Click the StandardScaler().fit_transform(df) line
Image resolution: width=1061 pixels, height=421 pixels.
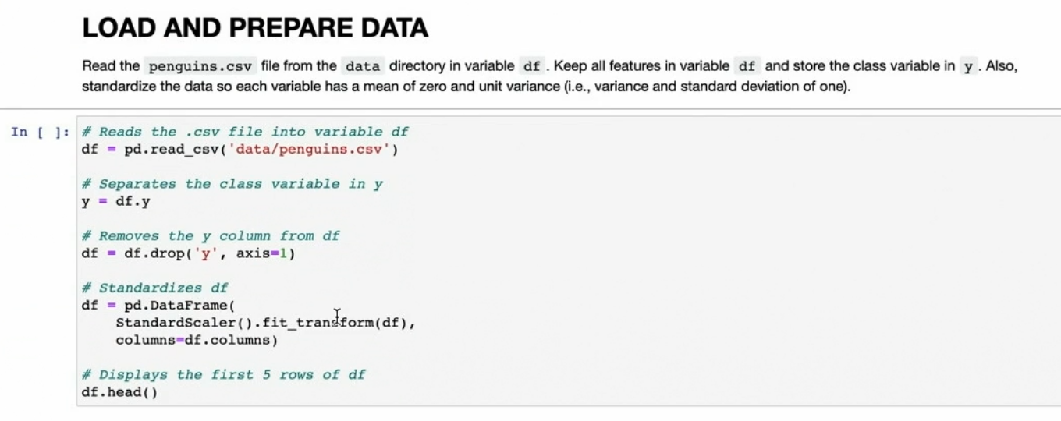tap(264, 323)
